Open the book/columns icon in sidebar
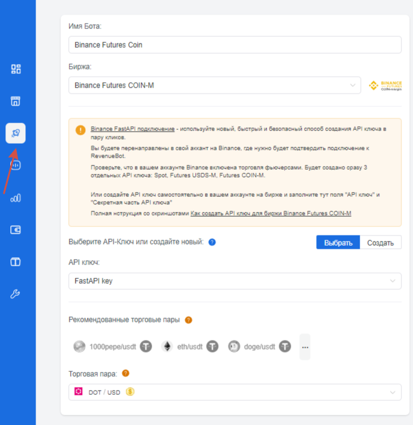 pos(16,262)
